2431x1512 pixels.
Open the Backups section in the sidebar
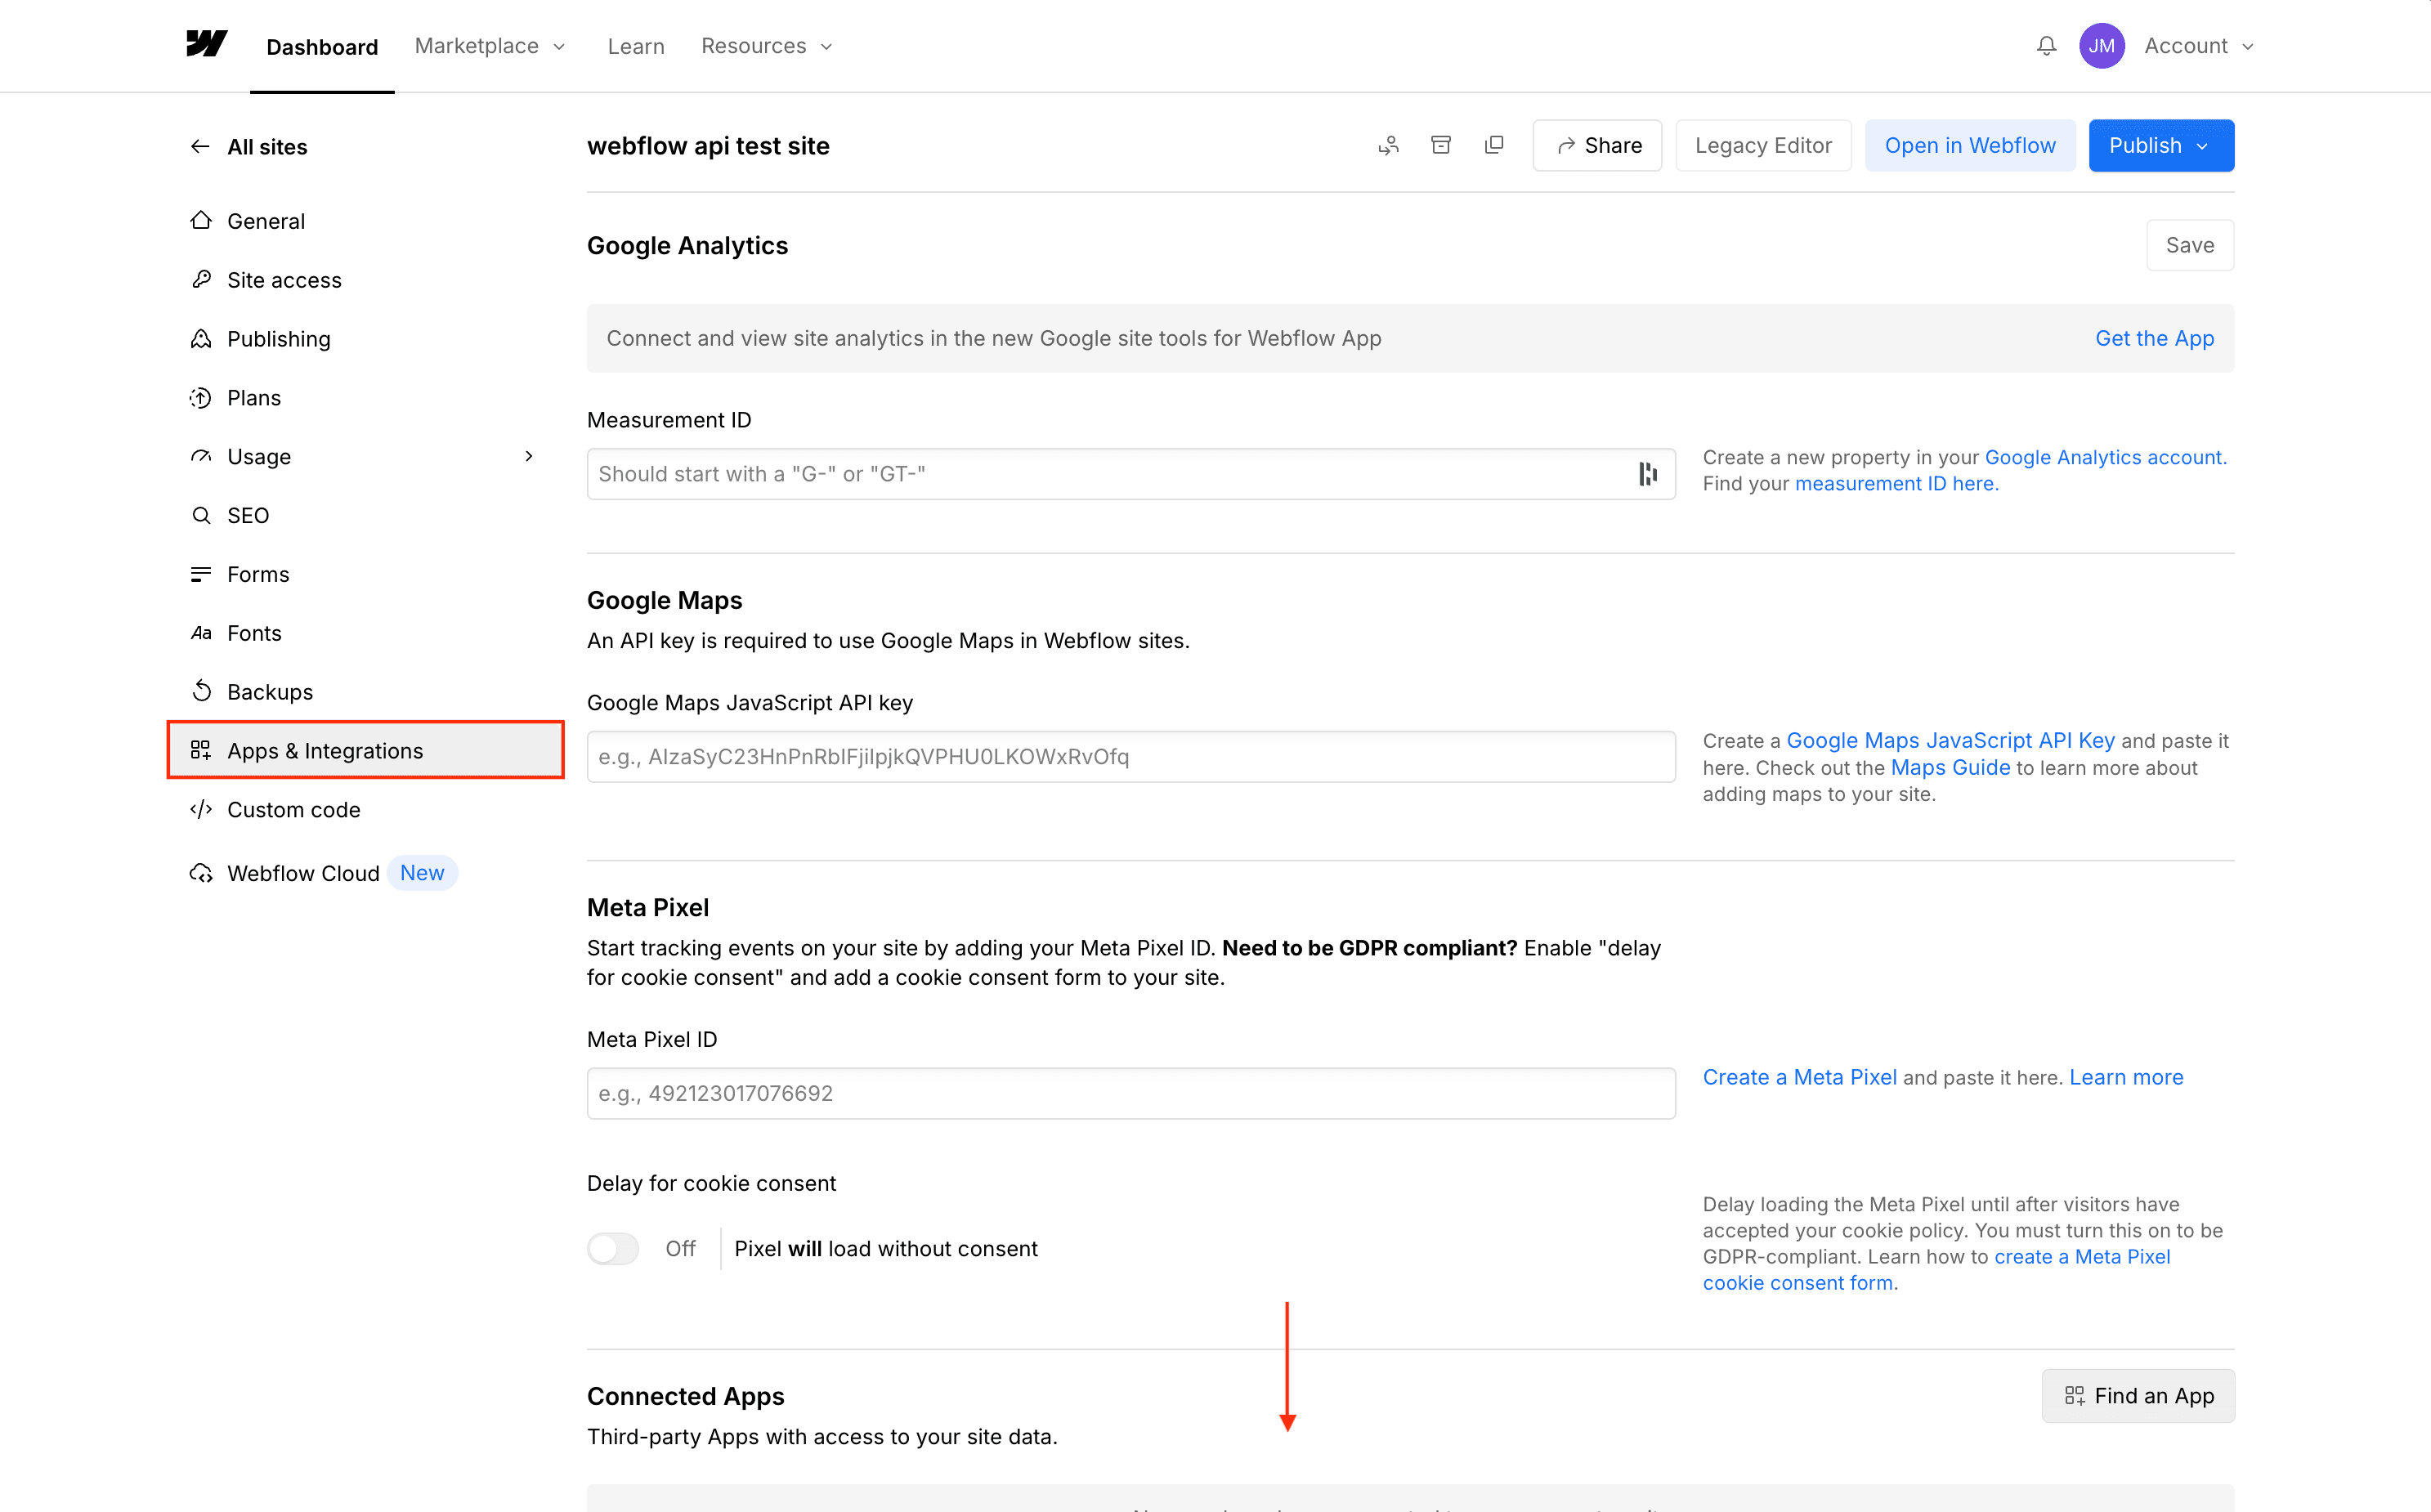(x=270, y=691)
